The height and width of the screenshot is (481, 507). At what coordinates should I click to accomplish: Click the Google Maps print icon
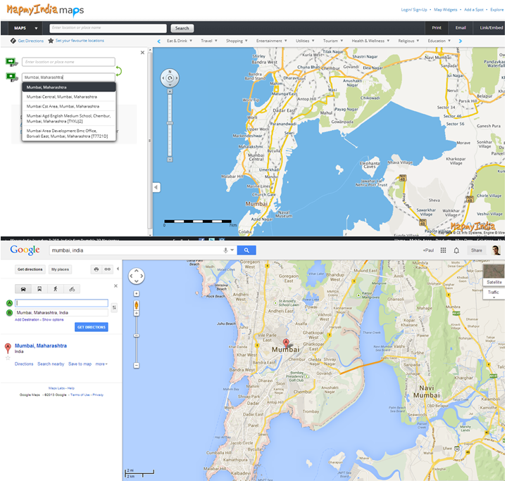coord(96,269)
